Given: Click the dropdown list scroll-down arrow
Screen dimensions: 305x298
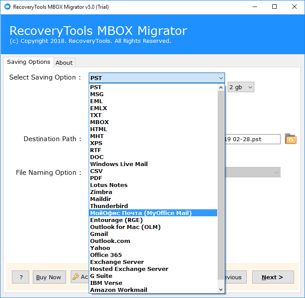Looking at the screenshot, I should point(221,289).
